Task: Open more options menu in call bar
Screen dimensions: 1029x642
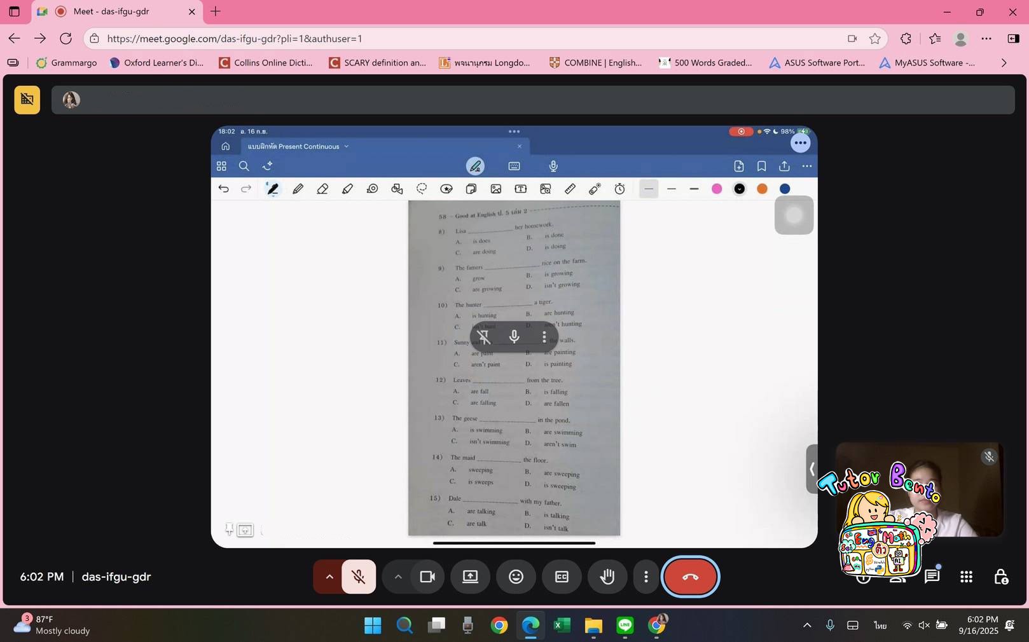Action: click(646, 577)
